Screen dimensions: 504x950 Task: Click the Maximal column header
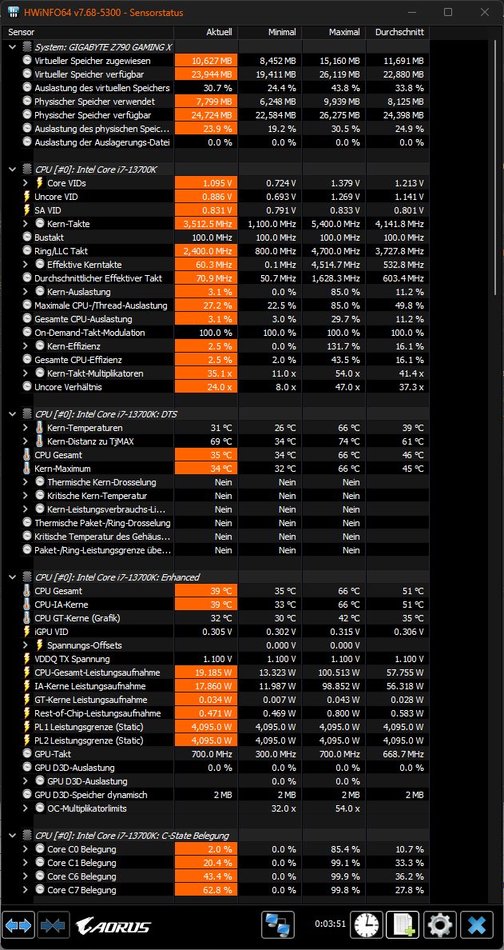pyautogui.click(x=334, y=32)
